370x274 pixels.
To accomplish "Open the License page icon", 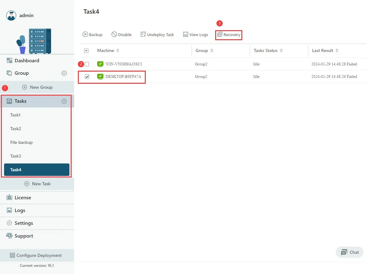I will (x=9, y=197).
